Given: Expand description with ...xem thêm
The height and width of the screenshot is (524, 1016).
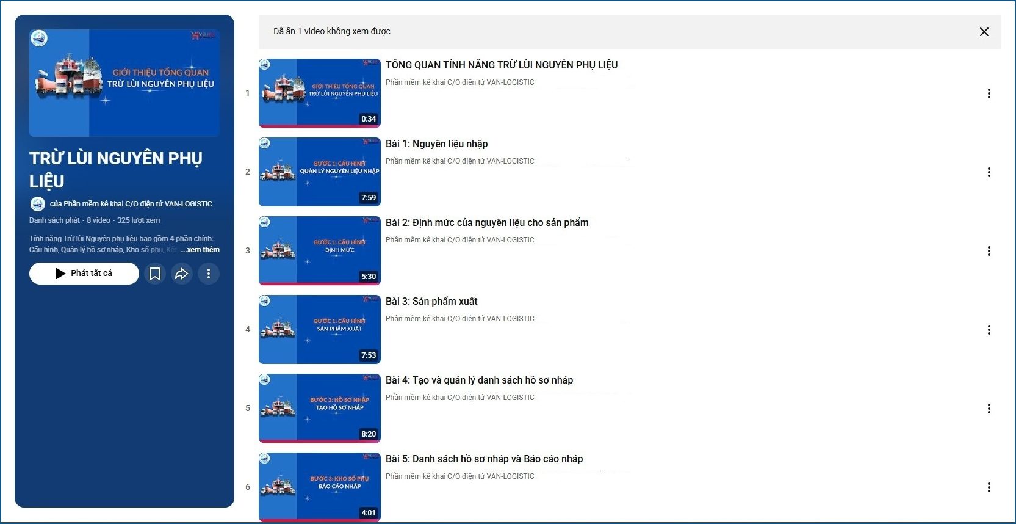Looking at the screenshot, I should click(201, 250).
